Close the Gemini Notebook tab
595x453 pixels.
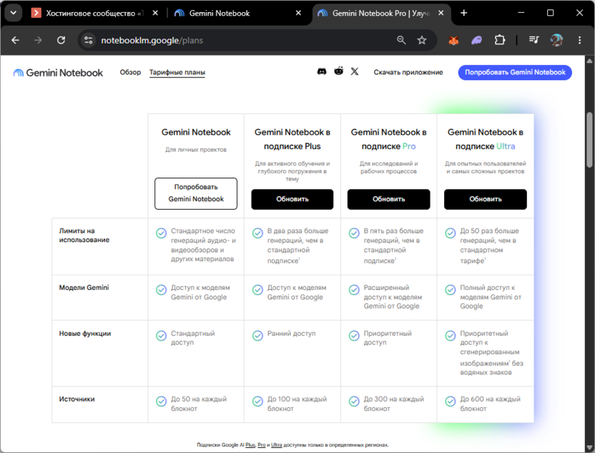(x=298, y=13)
